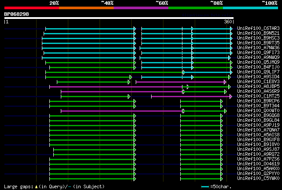Select the UniRef100_Q9LIF7 label
This screenshot has width=282, height=190.
point(258,72)
